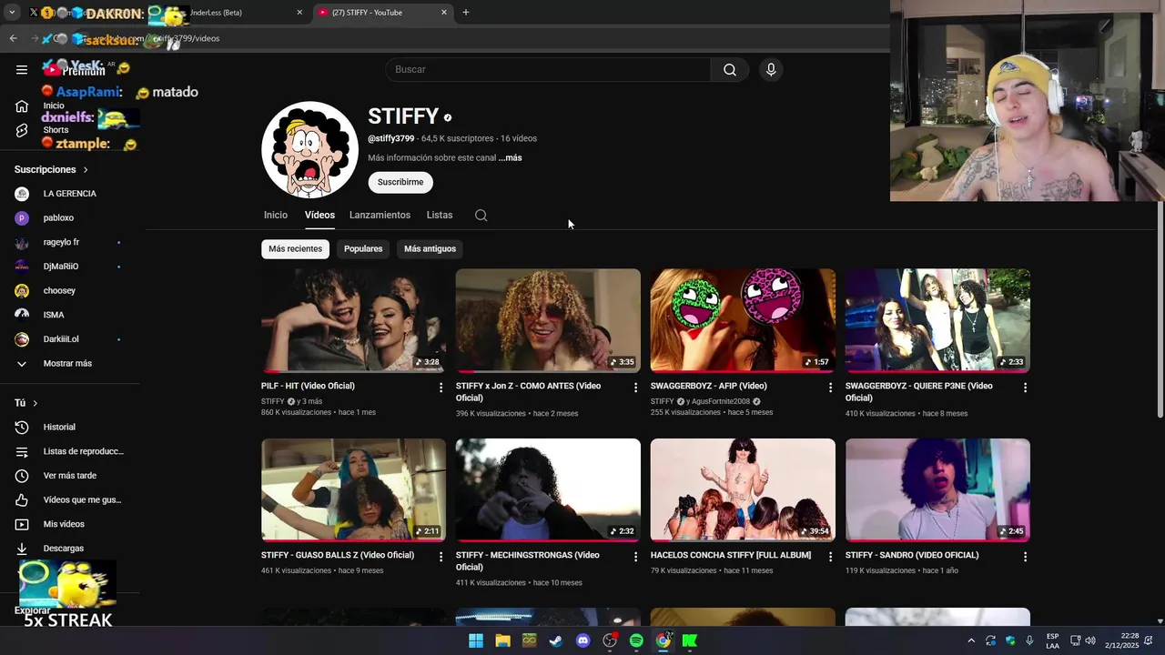Open SWAGGERBOYZ - AFIP video thumbnail
Image resolution: width=1165 pixels, height=655 pixels.
(x=743, y=320)
